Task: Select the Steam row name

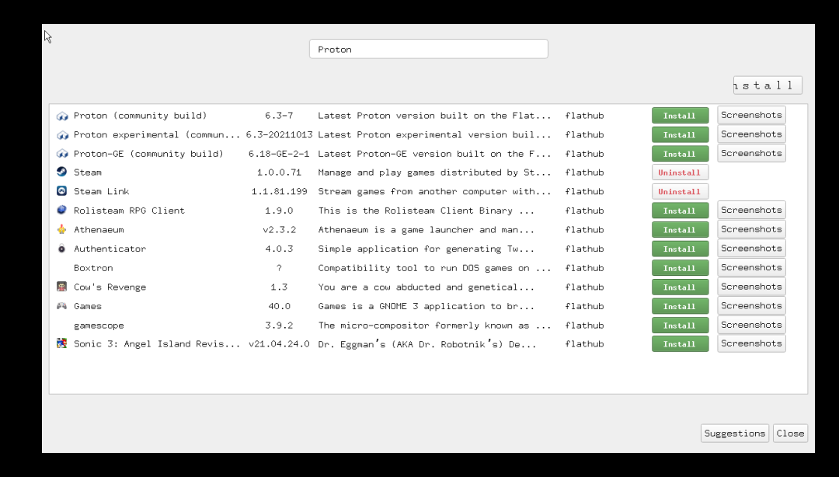Action: (88, 172)
